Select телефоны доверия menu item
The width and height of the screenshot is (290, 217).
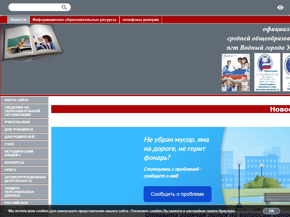click(x=140, y=20)
